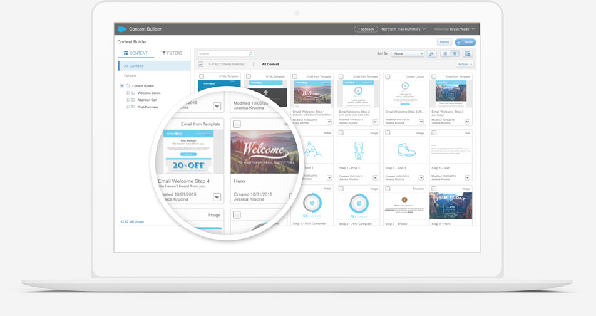Open the Step 3 - Hero thumbnail

(x=451, y=206)
